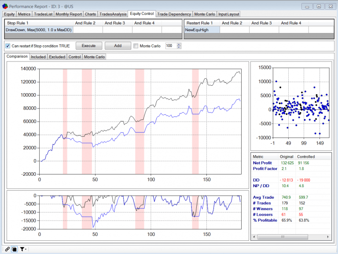Select the DrawDown stop rule cell
Viewport: 338px width, 254px height.
pyautogui.click(x=38, y=30)
